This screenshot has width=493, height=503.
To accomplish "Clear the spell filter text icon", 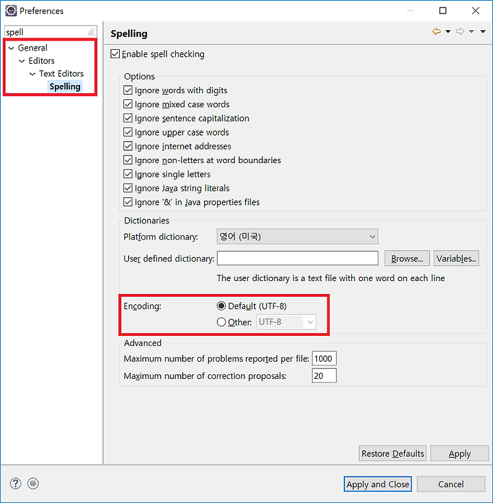I will pos(92,32).
